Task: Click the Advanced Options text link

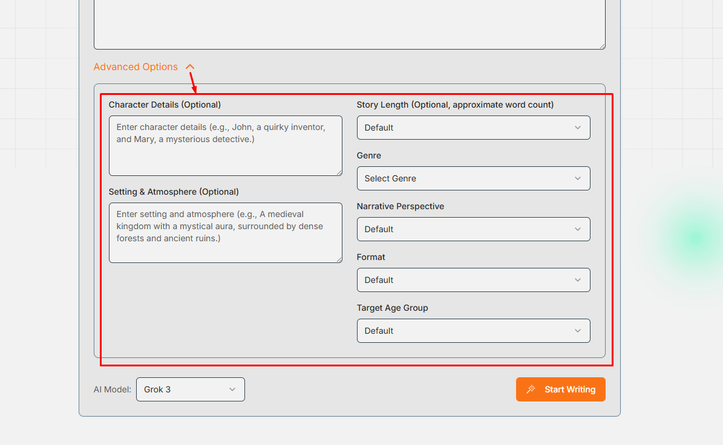Action: [x=136, y=67]
